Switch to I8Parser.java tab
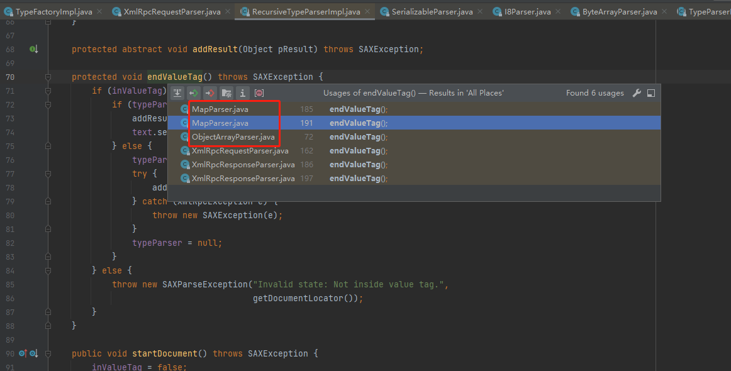This screenshot has height=371, width=731. click(527, 12)
